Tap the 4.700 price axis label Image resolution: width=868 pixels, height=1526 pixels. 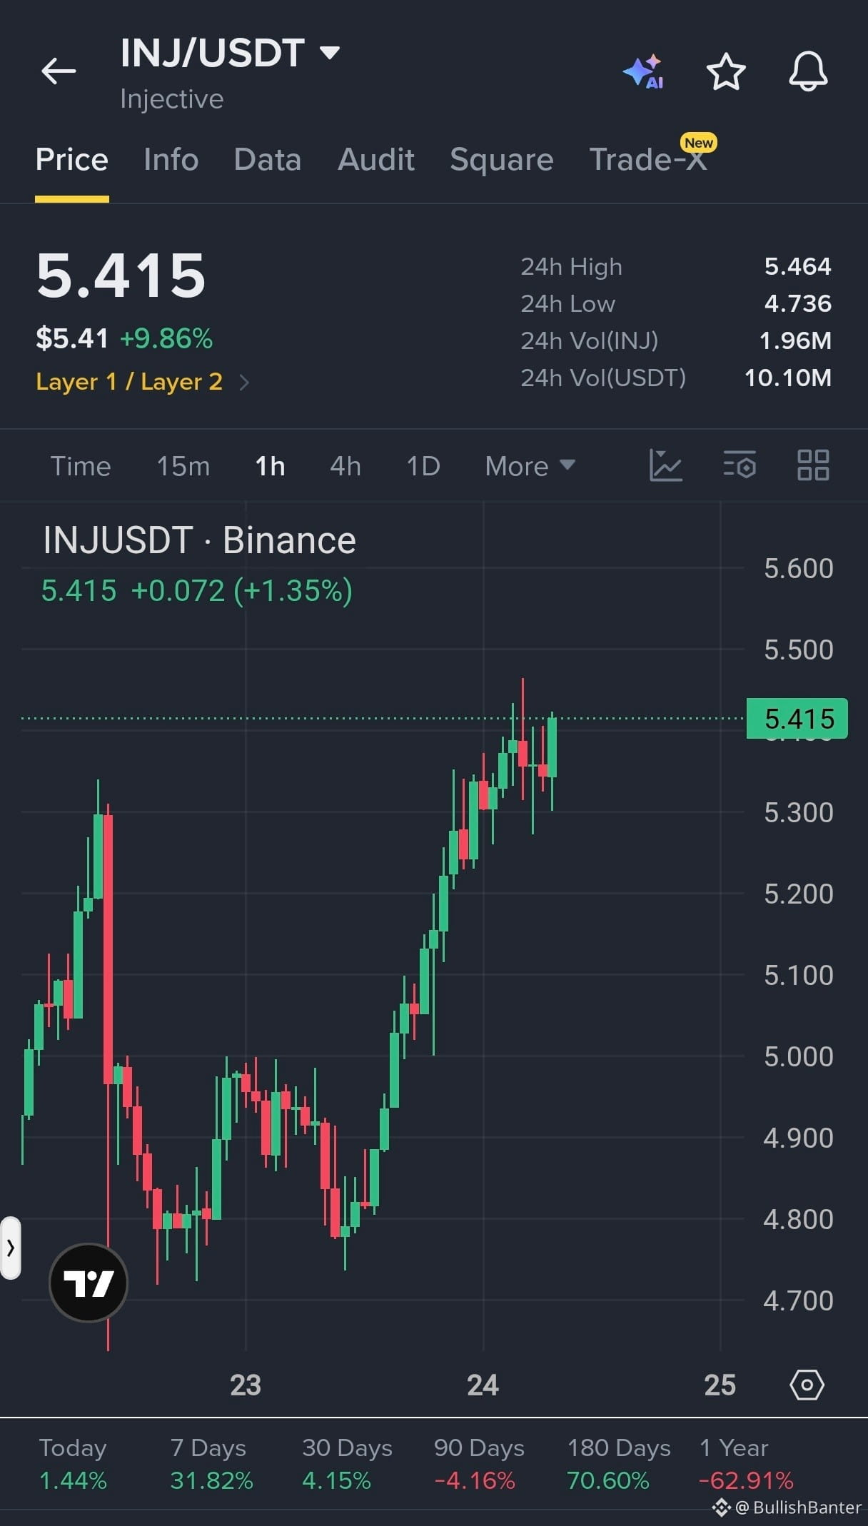pyautogui.click(x=799, y=1301)
